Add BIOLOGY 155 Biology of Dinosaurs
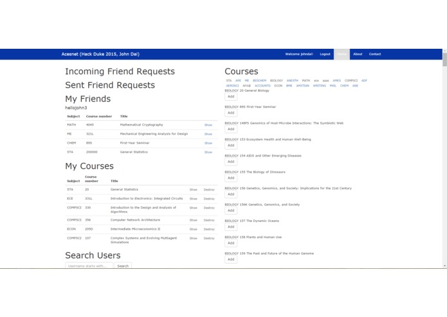Image resolution: width=447 pixels, height=317 pixels. [231, 178]
